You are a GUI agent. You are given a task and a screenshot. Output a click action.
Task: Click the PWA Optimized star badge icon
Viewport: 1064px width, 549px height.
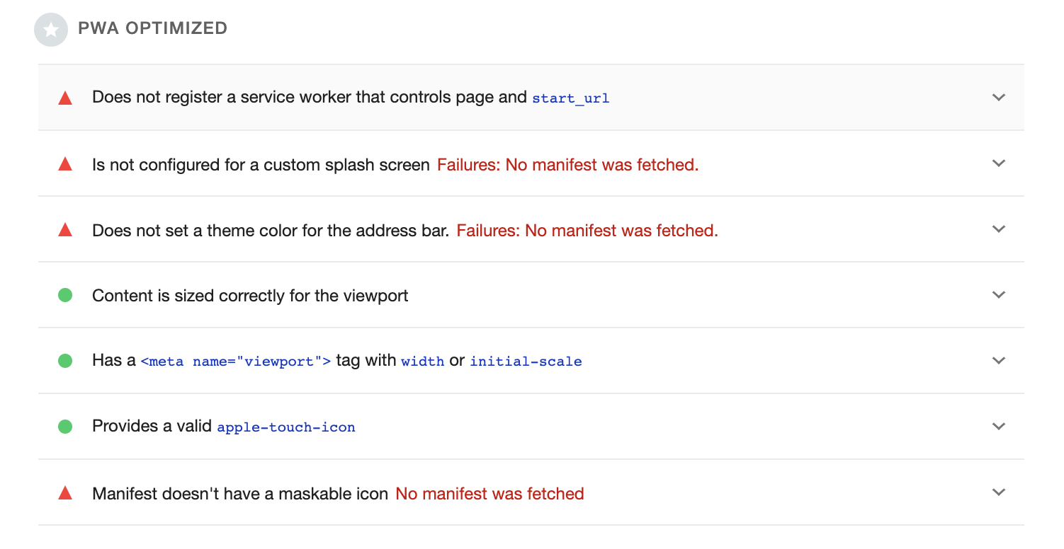(50, 29)
